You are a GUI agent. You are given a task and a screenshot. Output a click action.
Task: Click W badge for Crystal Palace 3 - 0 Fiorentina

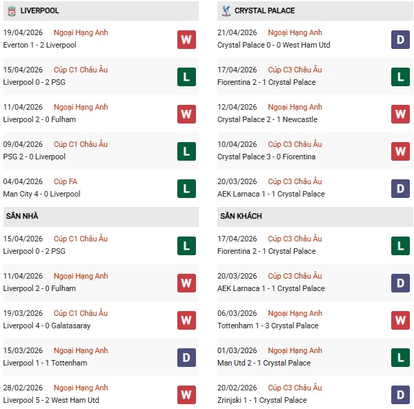401,151
